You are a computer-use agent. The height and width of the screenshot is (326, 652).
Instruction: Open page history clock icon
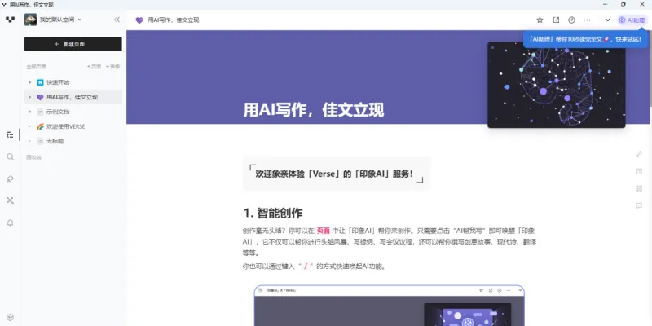click(x=571, y=20)
